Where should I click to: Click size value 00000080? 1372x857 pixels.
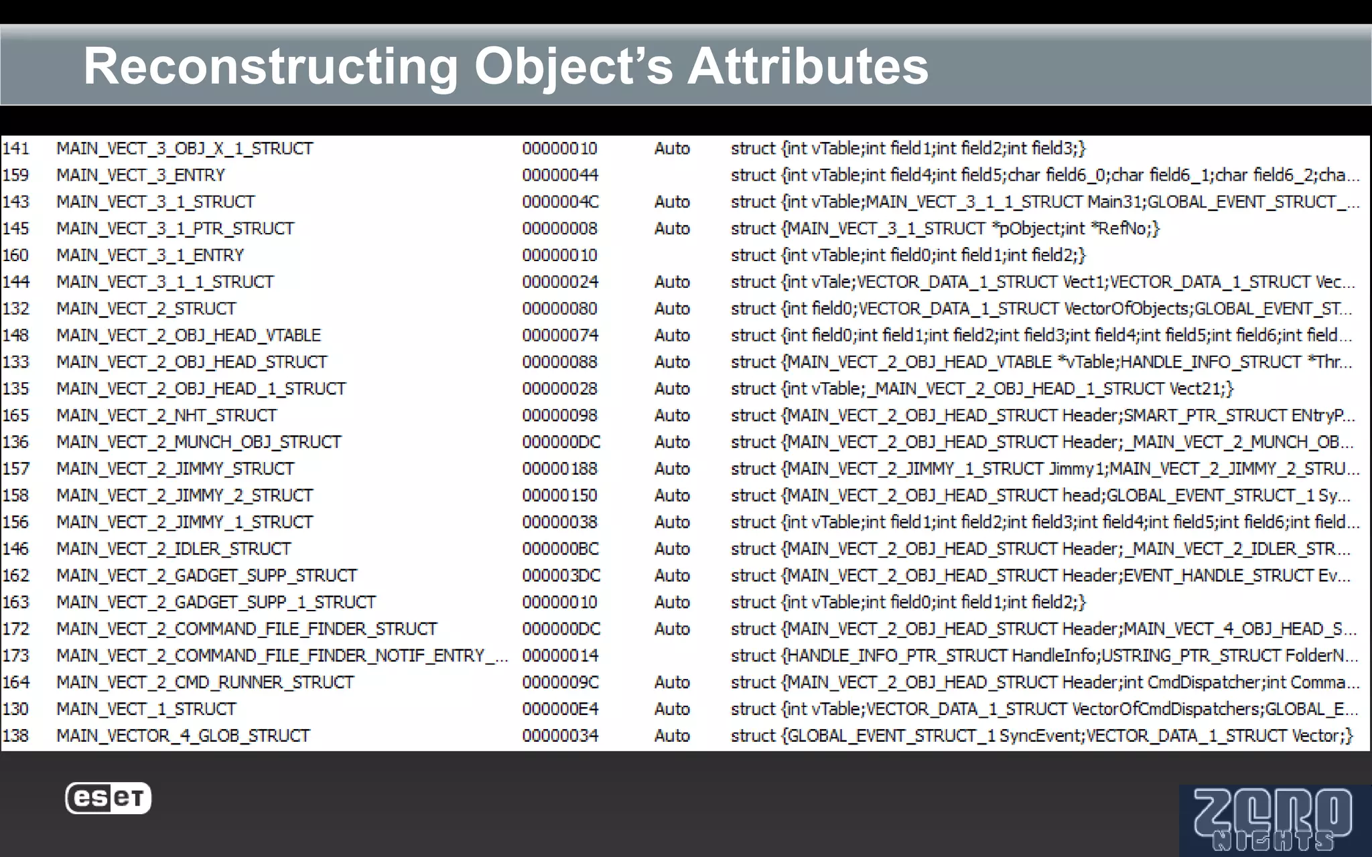pos(560,309)
